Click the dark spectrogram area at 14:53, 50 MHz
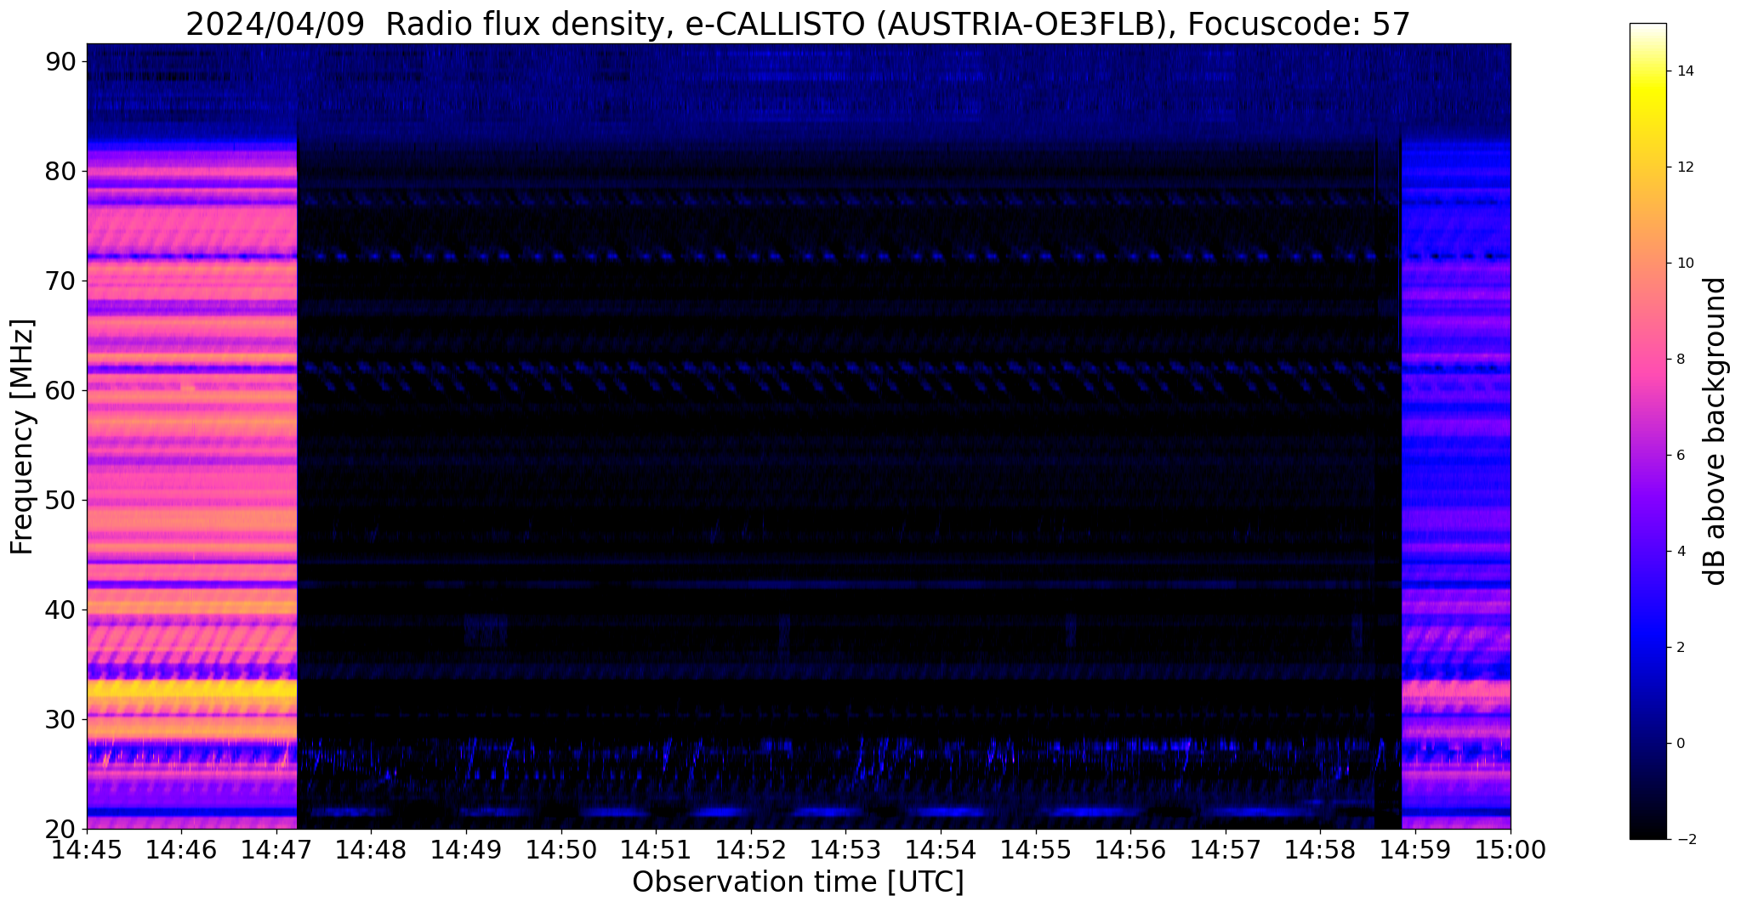1741x907 pixels. click(x=845, y=500)
